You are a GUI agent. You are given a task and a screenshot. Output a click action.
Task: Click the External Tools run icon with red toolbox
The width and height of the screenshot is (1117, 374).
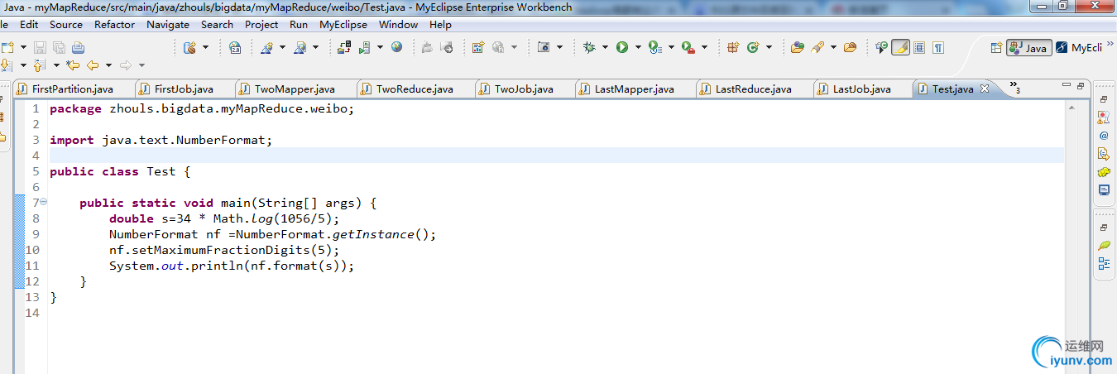[x=688, y=47]
